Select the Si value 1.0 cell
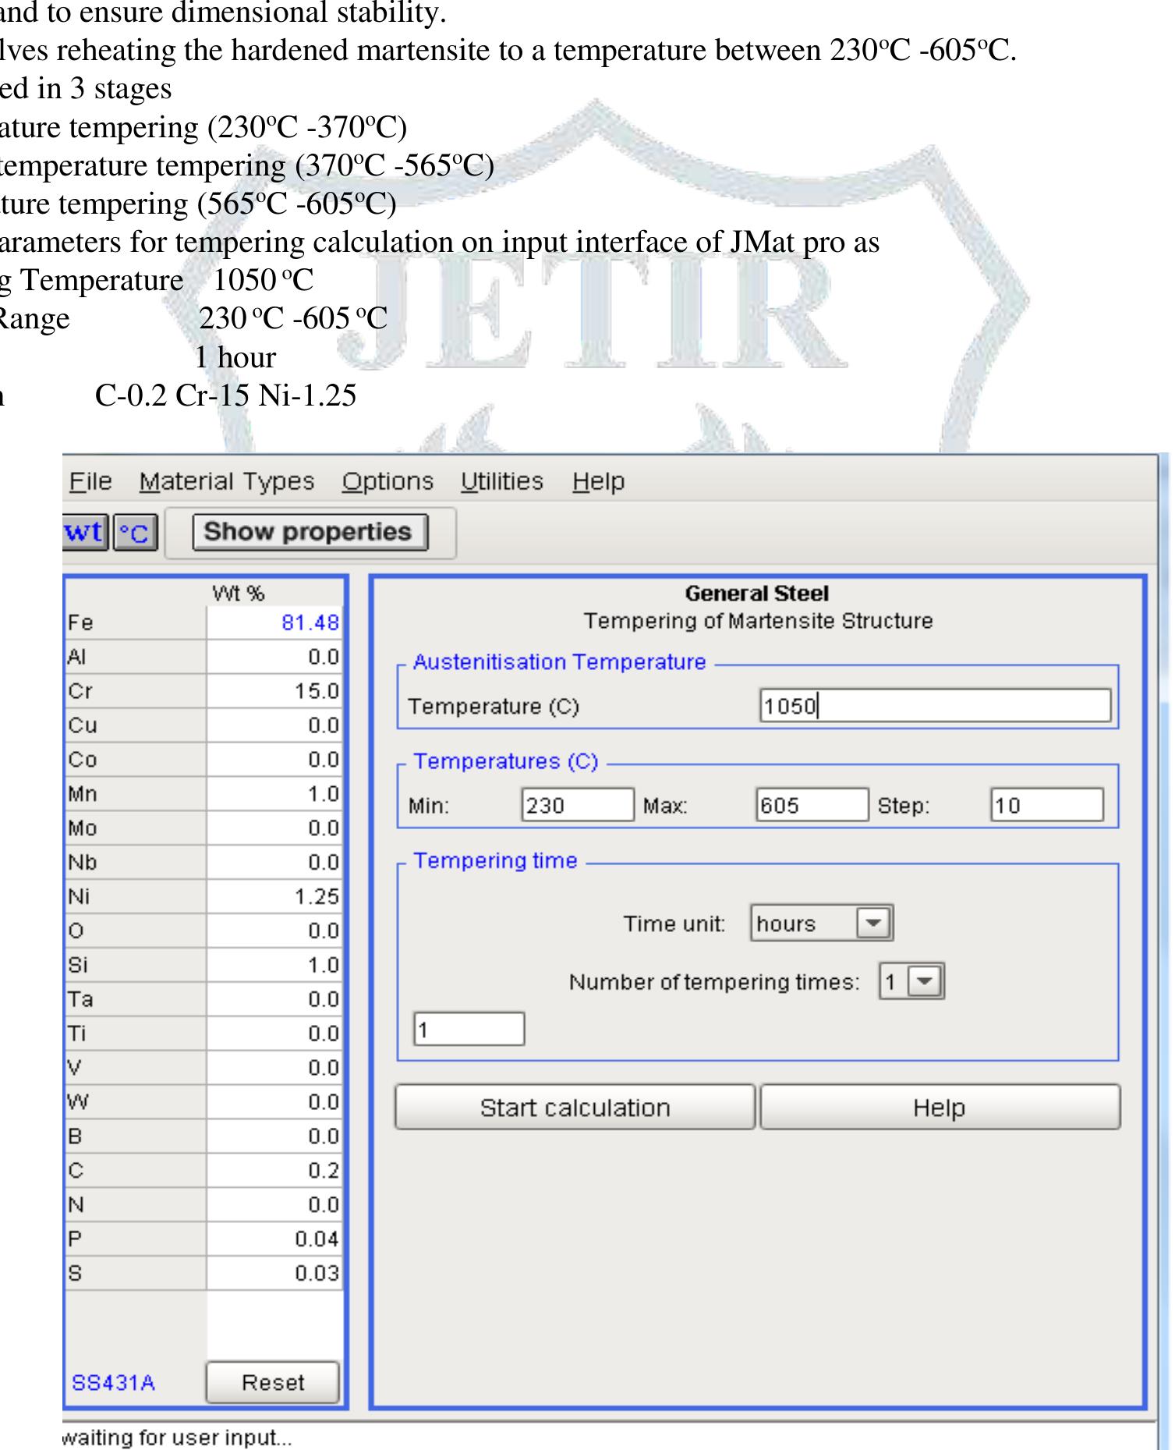1175x1450 pixels. pos(274,965)
